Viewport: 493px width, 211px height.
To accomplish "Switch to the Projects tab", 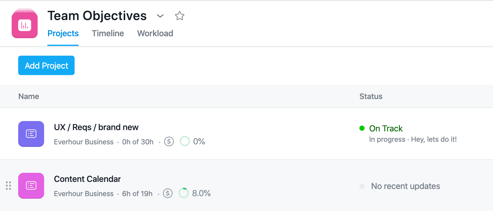I will pyautogui.click(x=63, y=33).
